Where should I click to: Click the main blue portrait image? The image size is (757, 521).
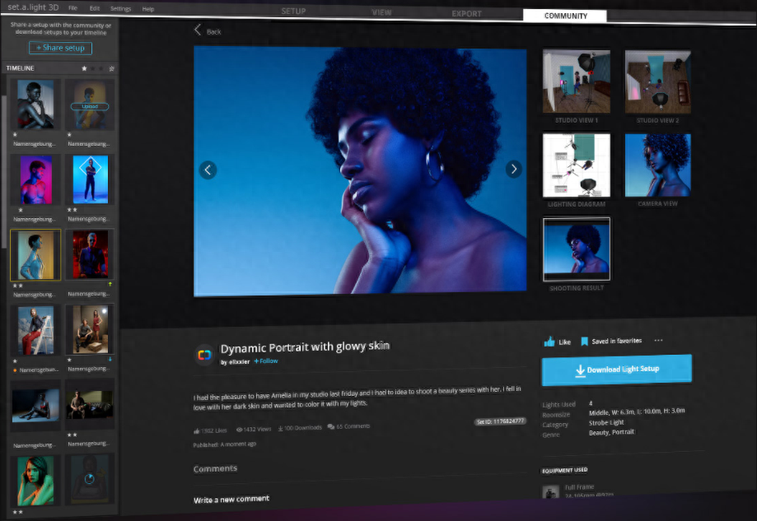pyautogui.click(x=360, y=170)
